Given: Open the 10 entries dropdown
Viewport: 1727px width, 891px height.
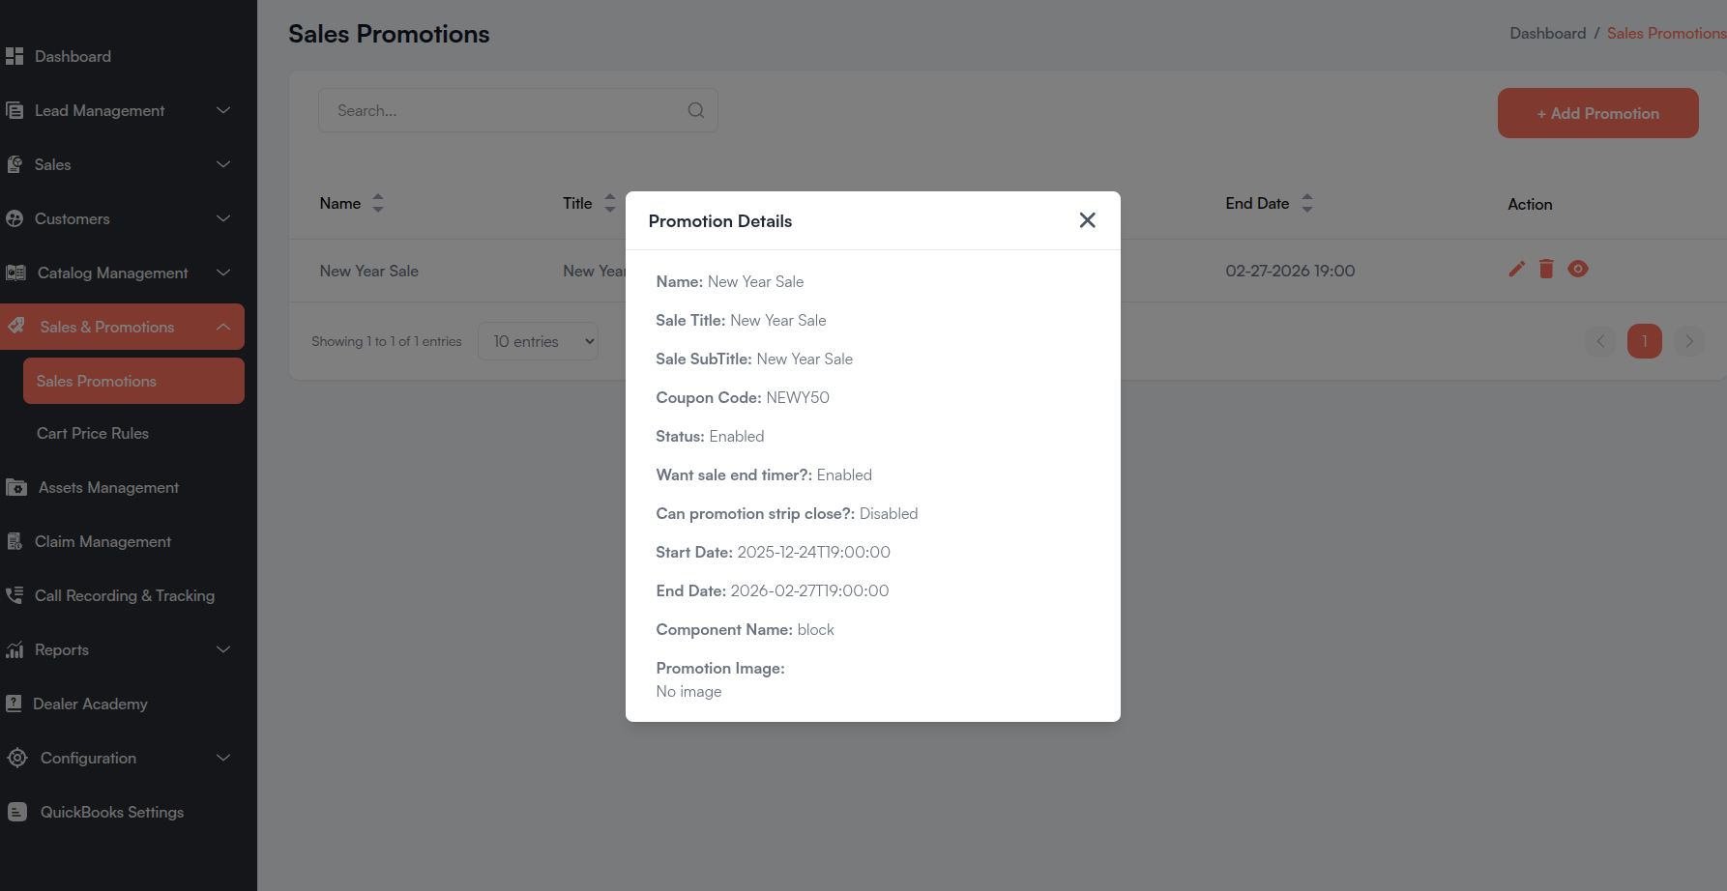Looking at the screenshot, I should [538, 341].
